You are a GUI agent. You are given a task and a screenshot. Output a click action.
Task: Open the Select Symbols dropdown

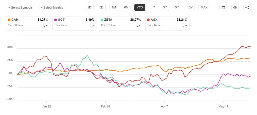[x=21, y=7]
